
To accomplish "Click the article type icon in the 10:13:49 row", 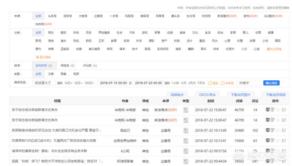I will [x=186, y=130].
